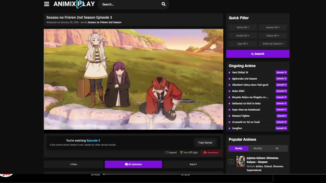326x183 pixels.
Task: Open Jujutsu Kaisen: Shimetsu Kaiyuu thumbnail
Action: click(x=240, y=161)
